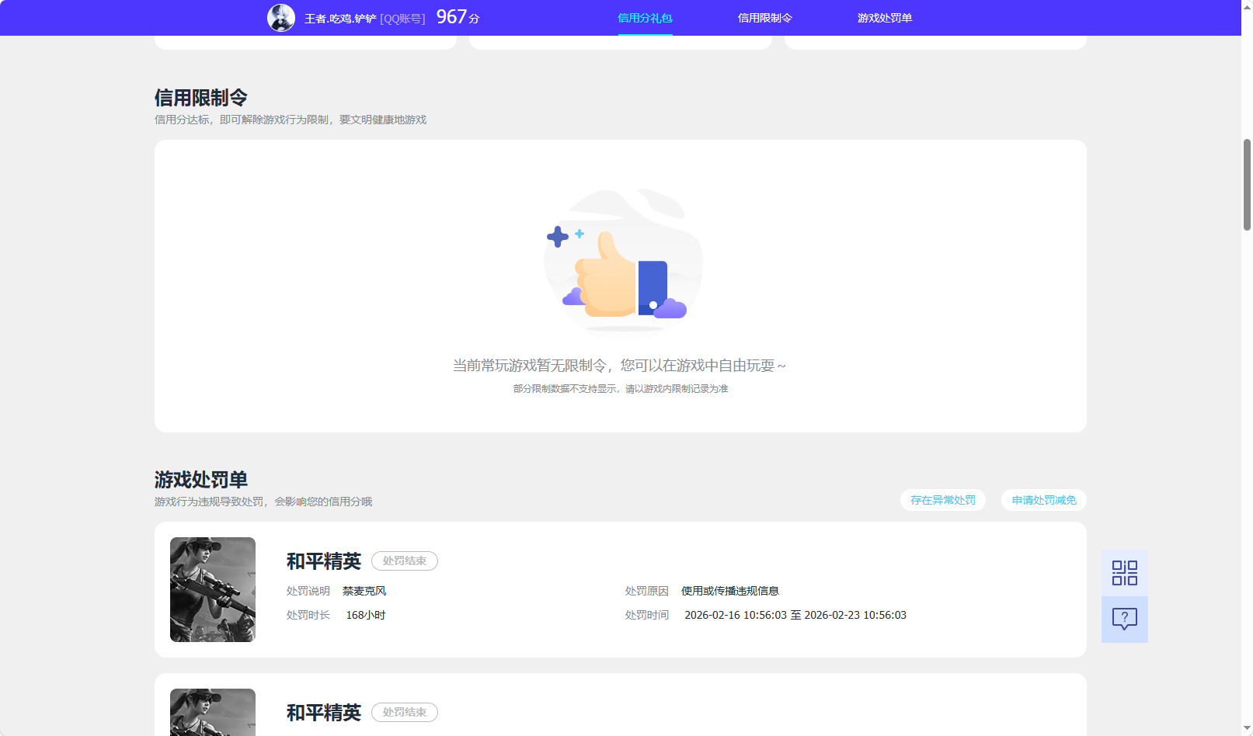Click the 申请处罚减免 button

(1043, 500)
